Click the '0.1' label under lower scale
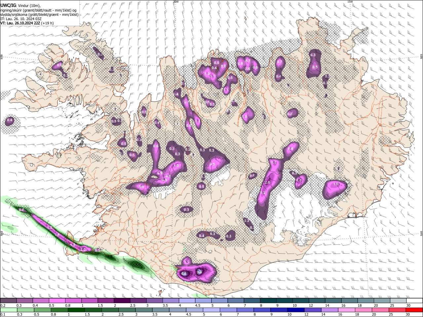 point(2,314)
